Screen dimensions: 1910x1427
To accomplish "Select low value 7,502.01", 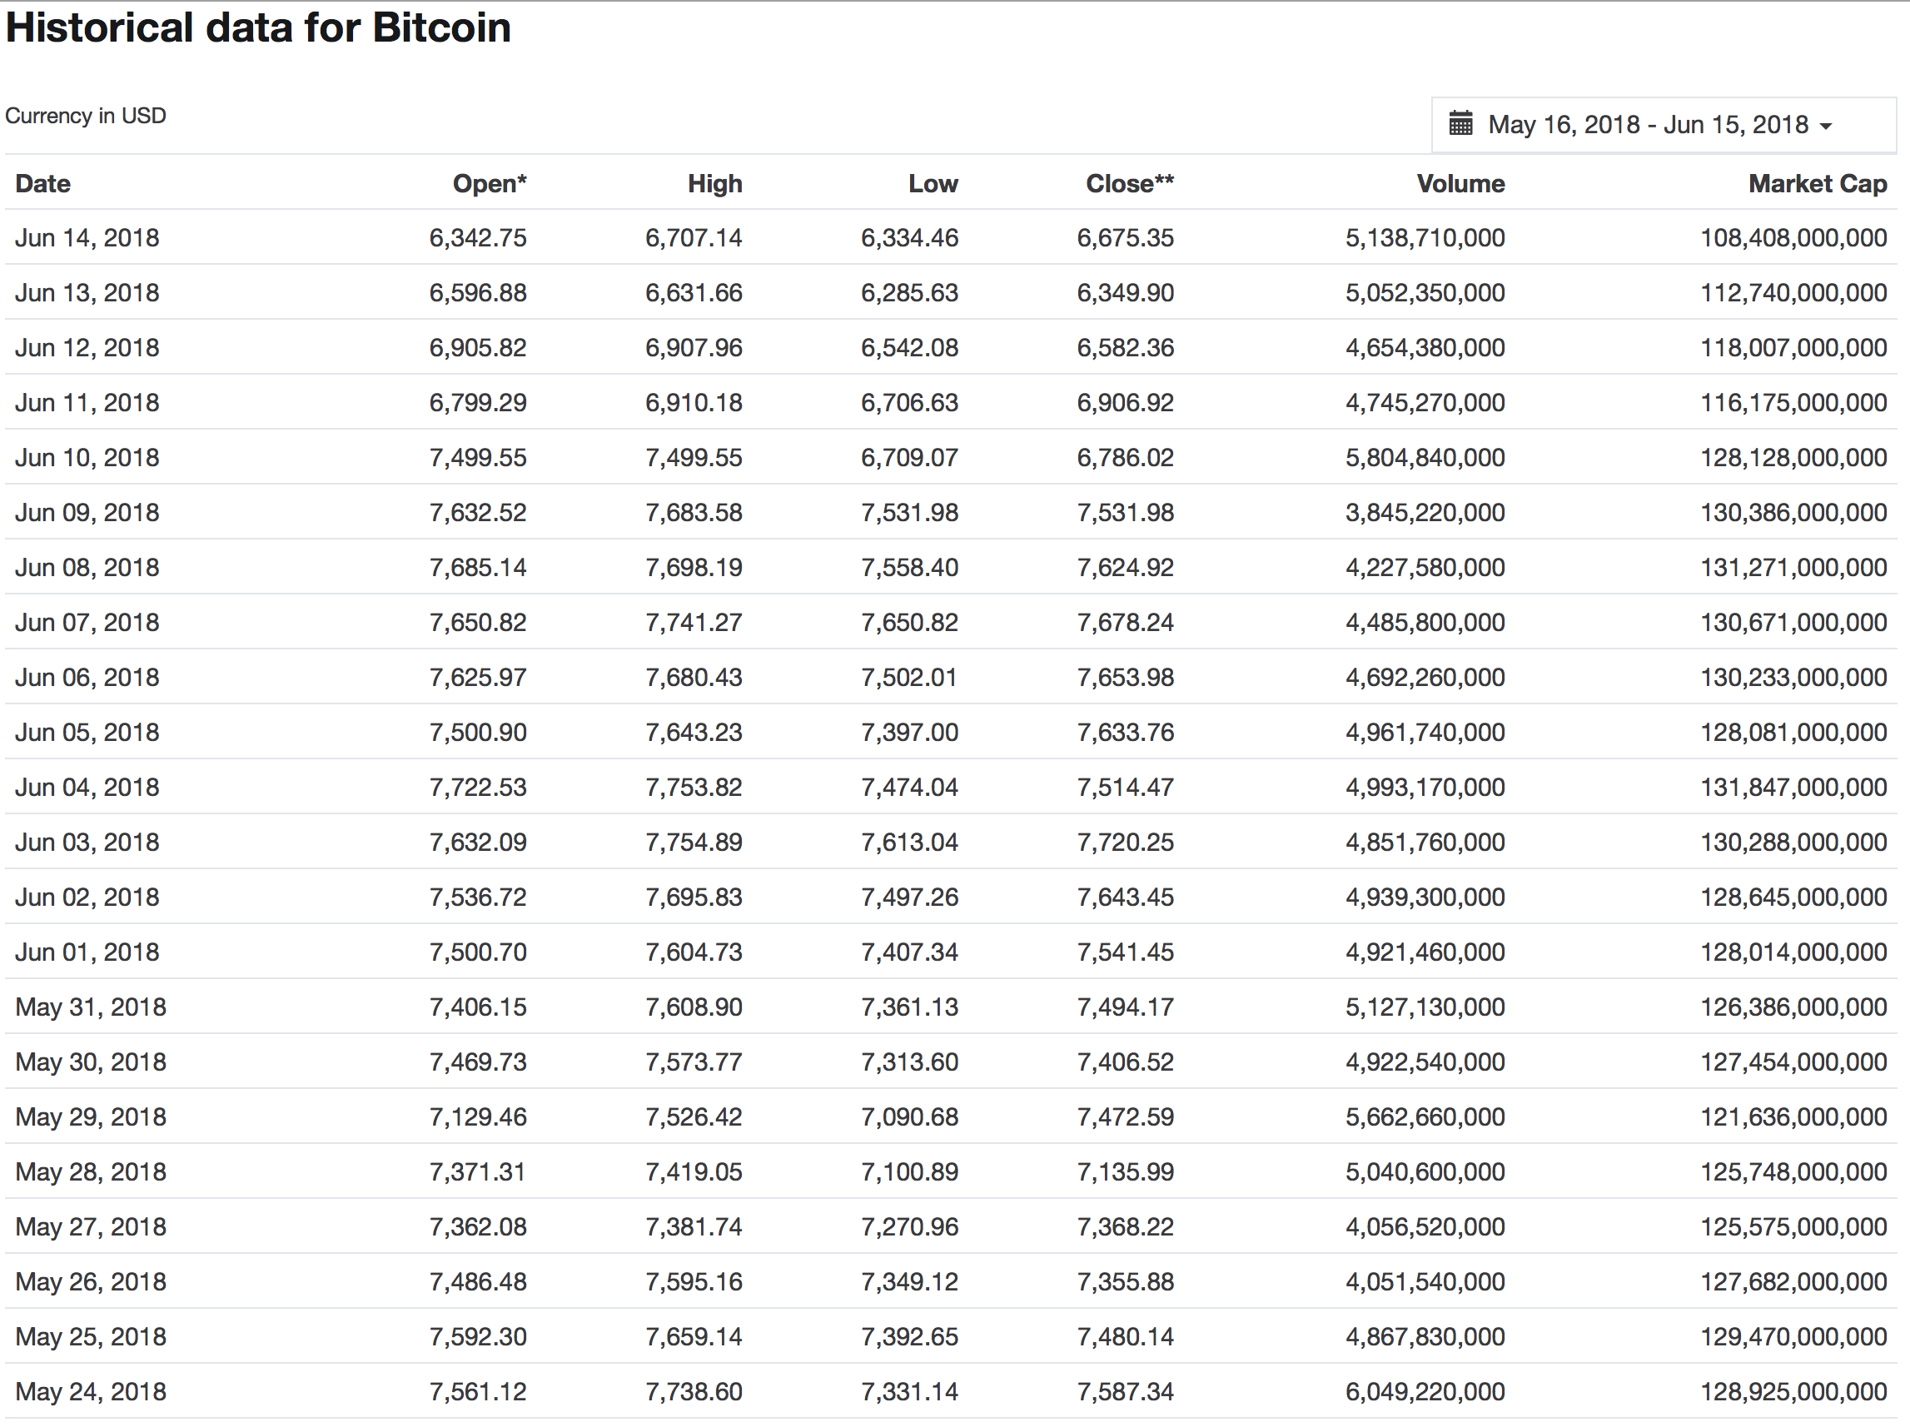I will click(x=909, y=677).
